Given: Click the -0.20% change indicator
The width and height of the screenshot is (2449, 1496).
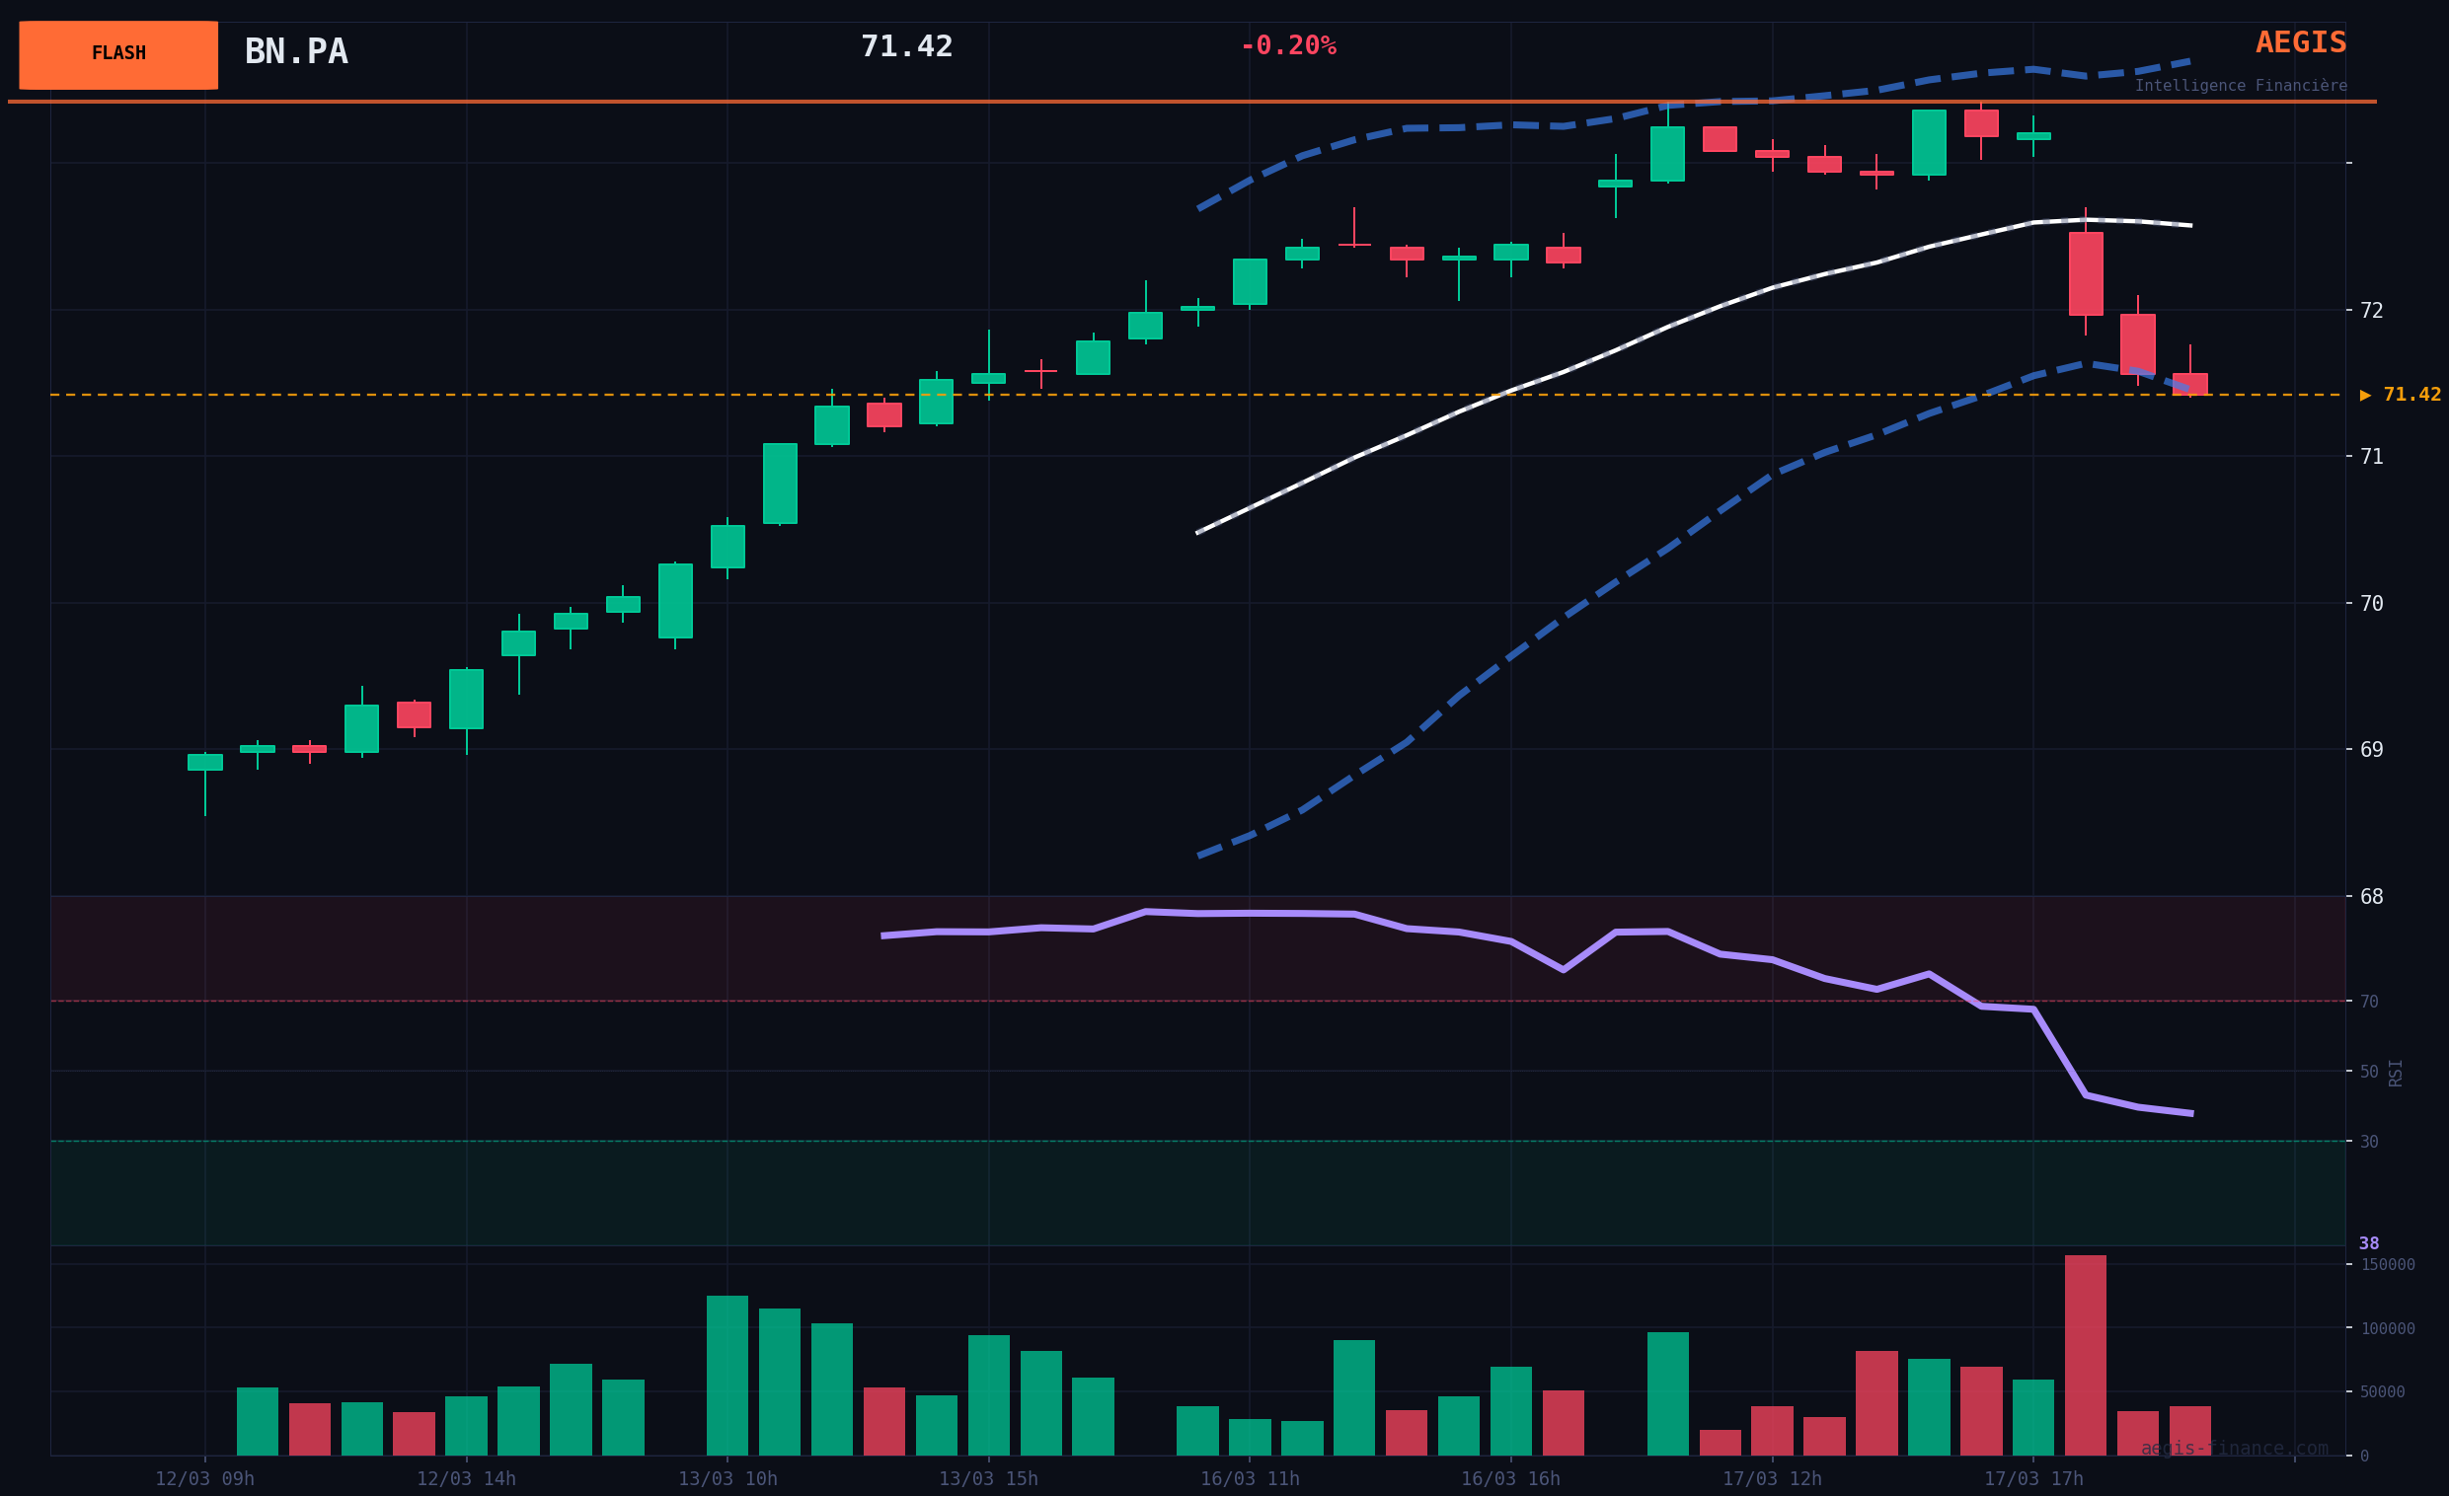Looking at the screenshot, I should coord(1287,45).
